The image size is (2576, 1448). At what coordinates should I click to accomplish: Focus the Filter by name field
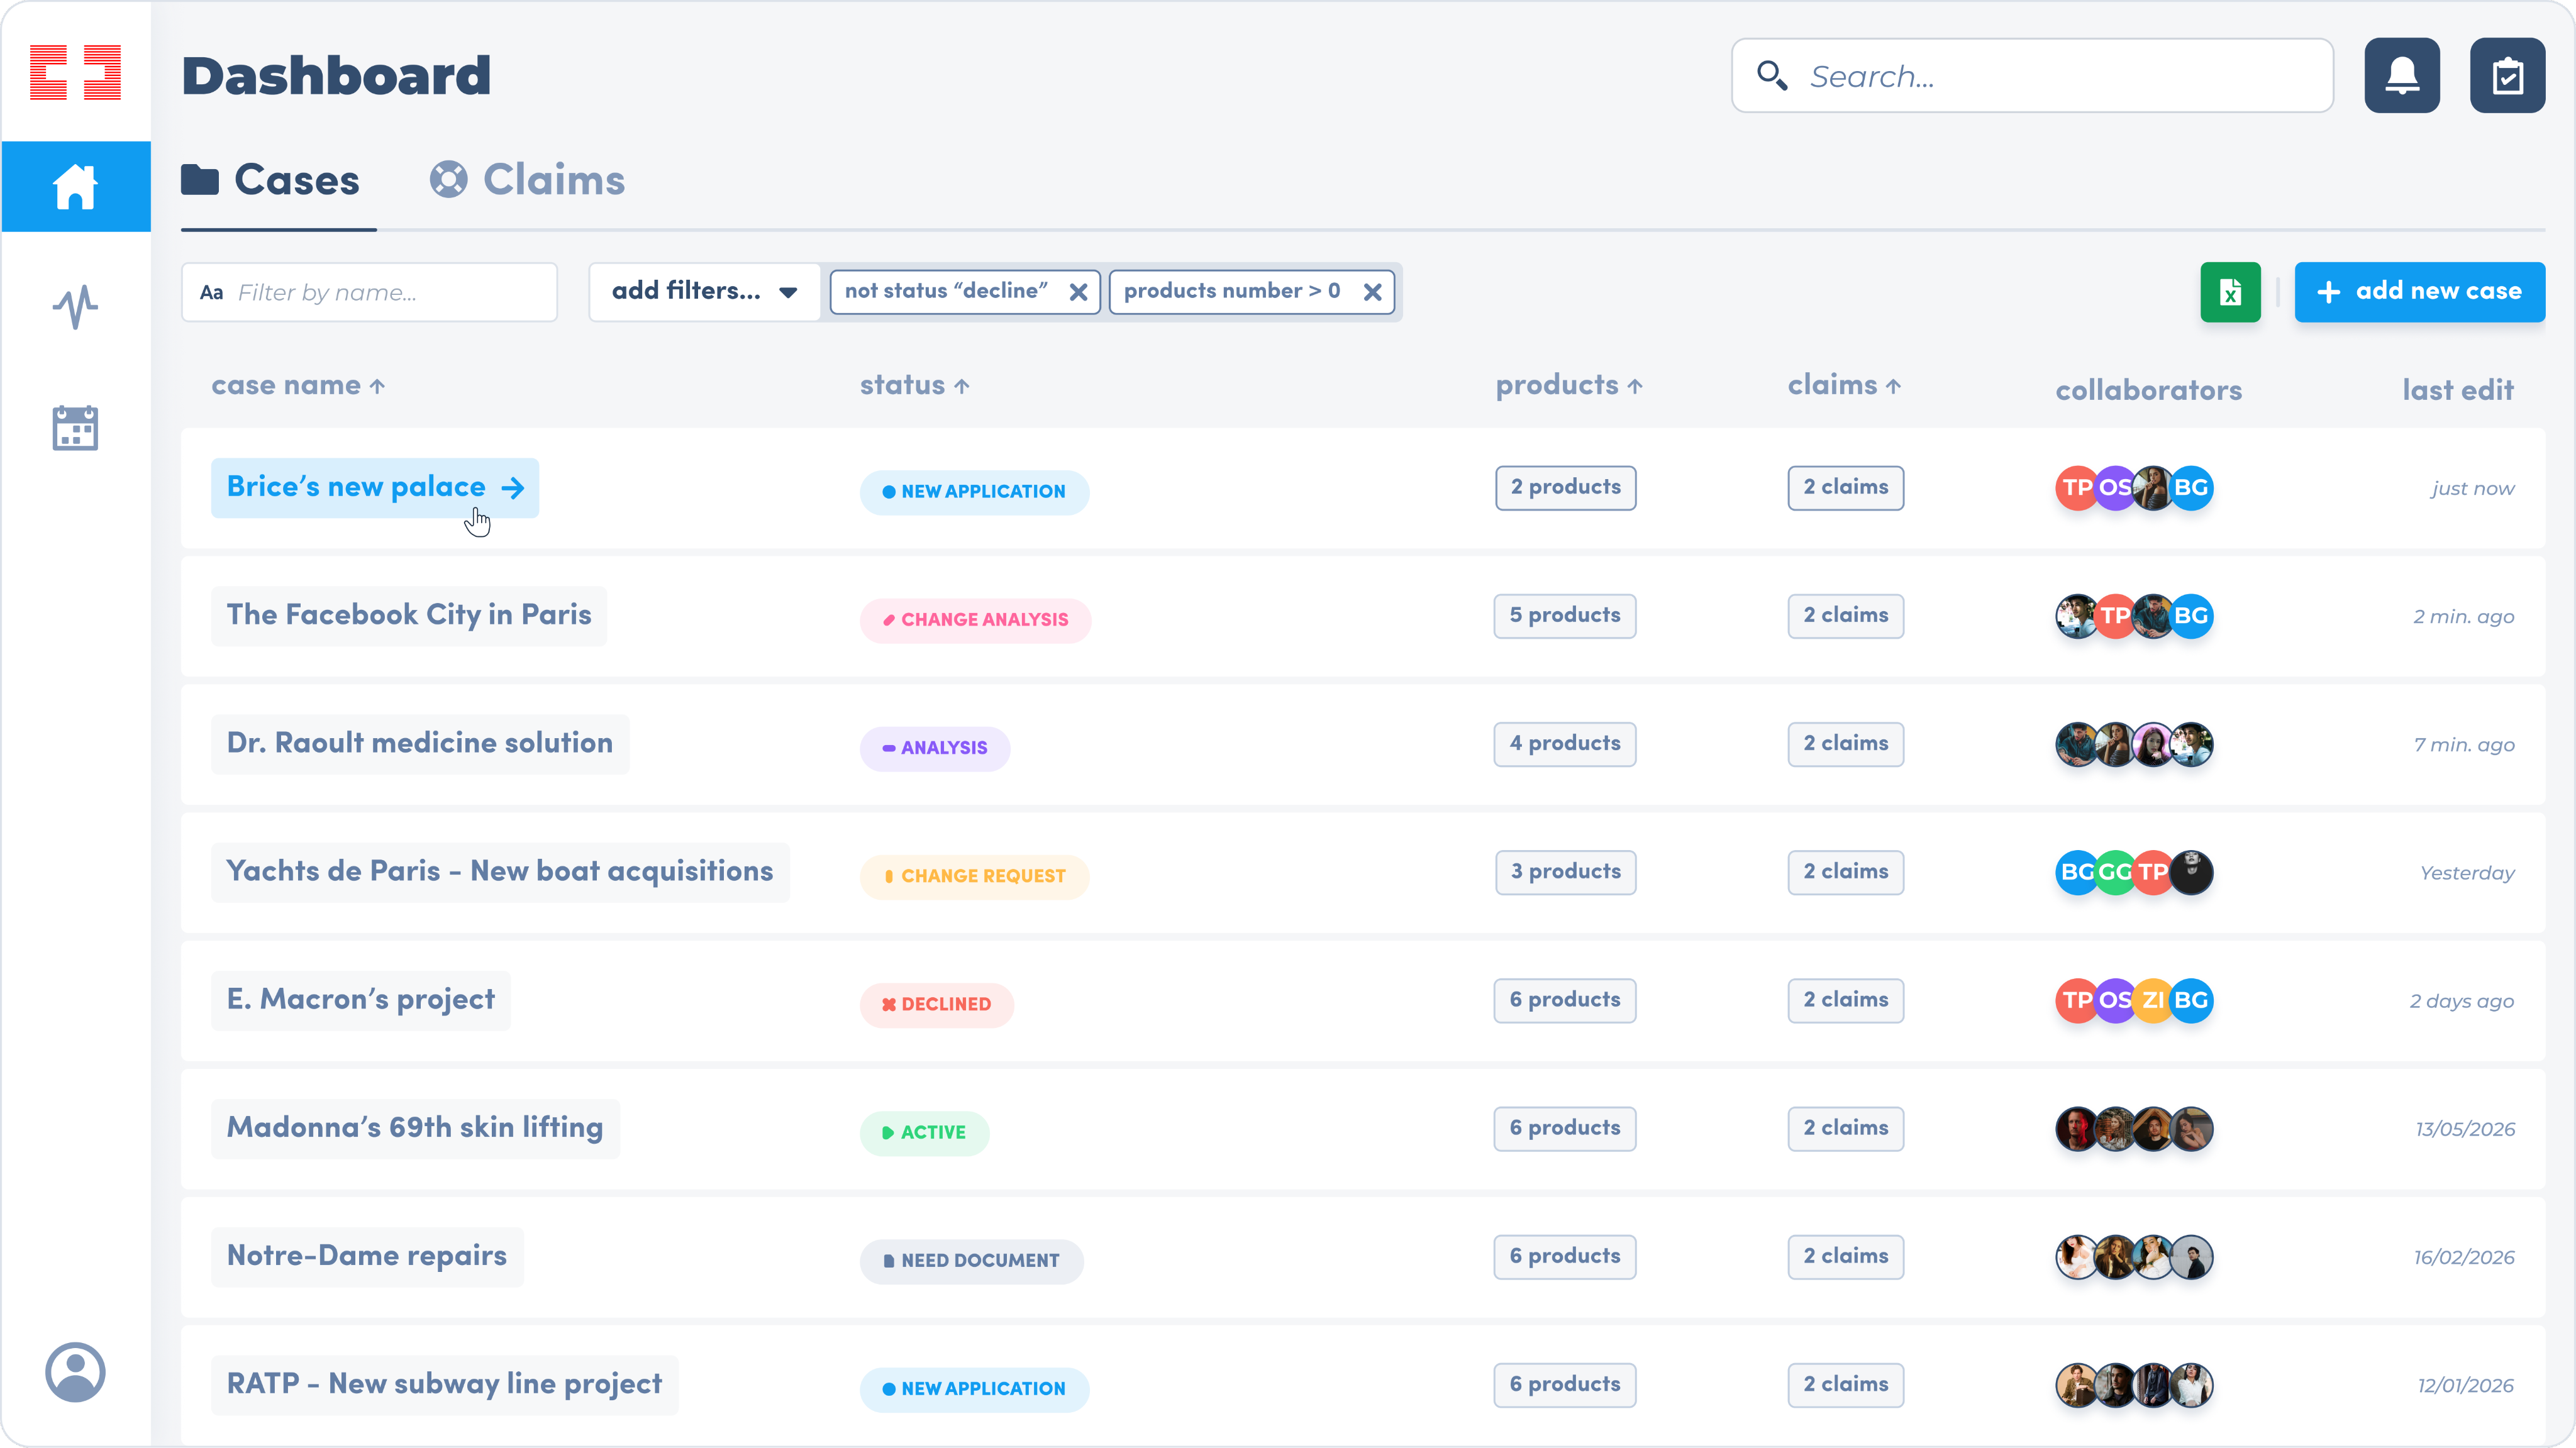[x=369, y=292]
